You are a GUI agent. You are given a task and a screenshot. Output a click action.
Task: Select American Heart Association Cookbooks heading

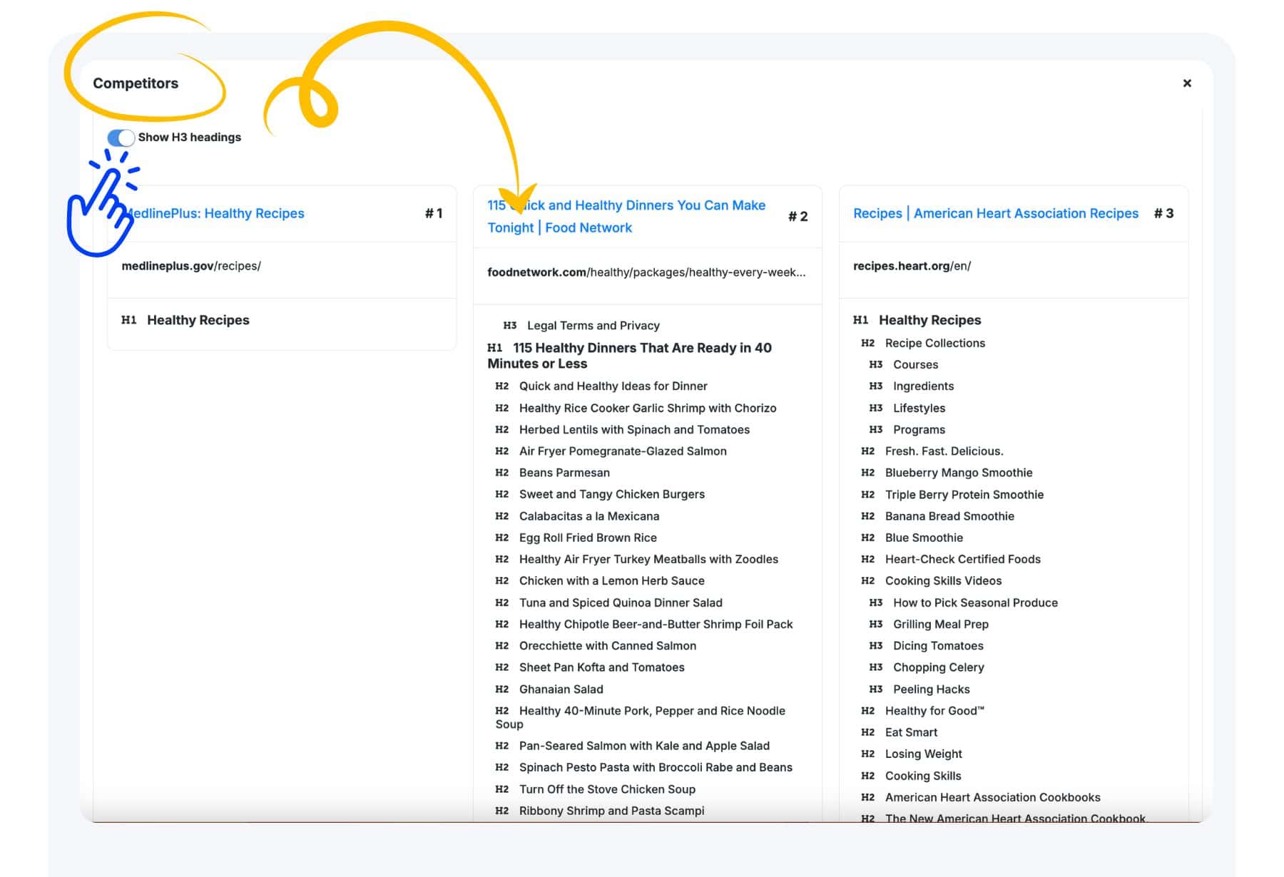tap(992, 797)
